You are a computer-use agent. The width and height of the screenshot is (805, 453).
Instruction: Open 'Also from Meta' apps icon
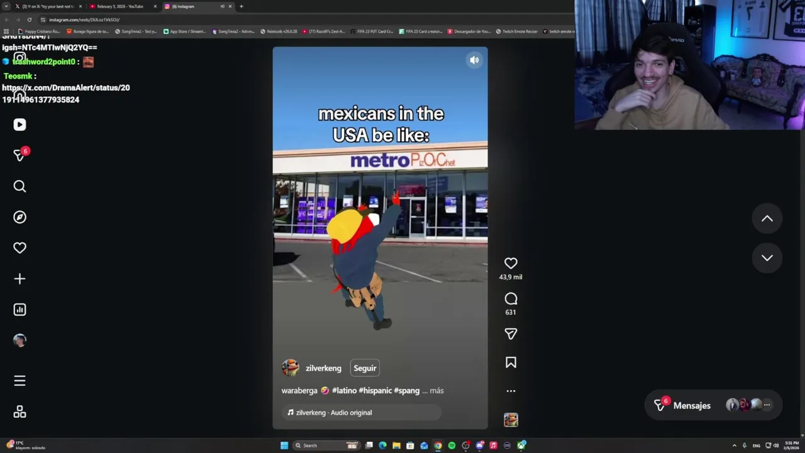(19, 412)
